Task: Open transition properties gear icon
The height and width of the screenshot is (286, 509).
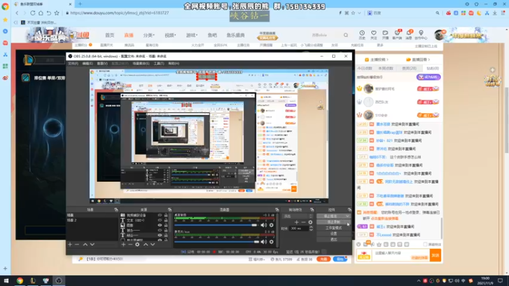Action: tap(310, 222)
